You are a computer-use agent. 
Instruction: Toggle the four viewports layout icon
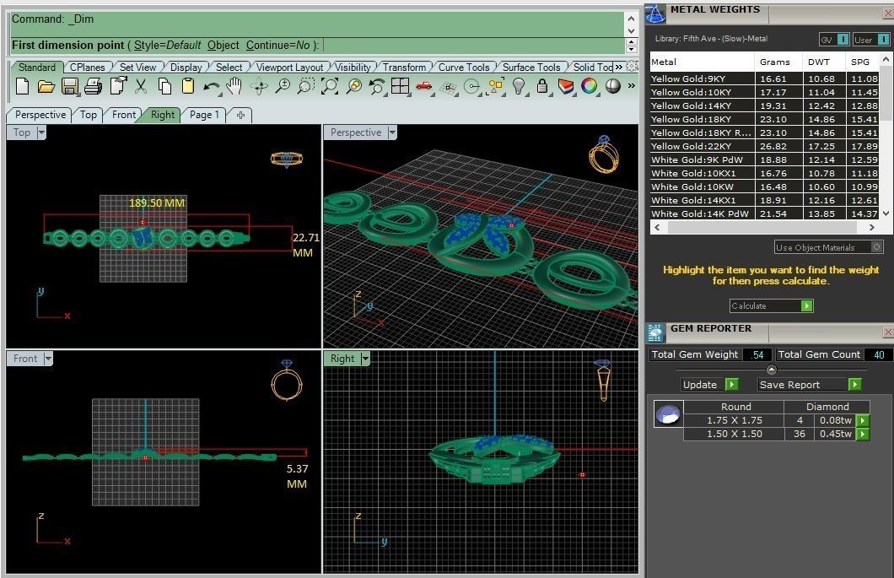click(401, 86)
